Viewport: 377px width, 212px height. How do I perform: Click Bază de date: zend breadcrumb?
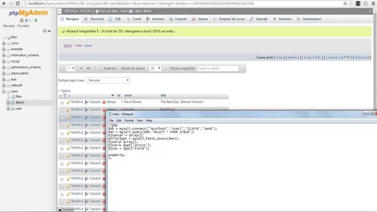pos(113,11)
